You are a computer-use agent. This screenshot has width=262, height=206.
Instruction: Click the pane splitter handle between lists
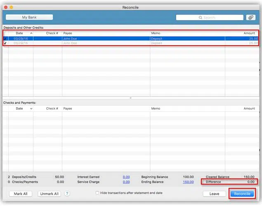pos(130,98)
